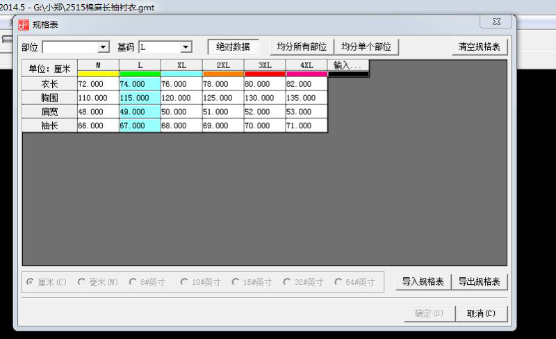The image size is (556, 339).
Task: Click cell 53.000 in 肩宽 row
Action: pyautogui.click(x=306, y=112)
